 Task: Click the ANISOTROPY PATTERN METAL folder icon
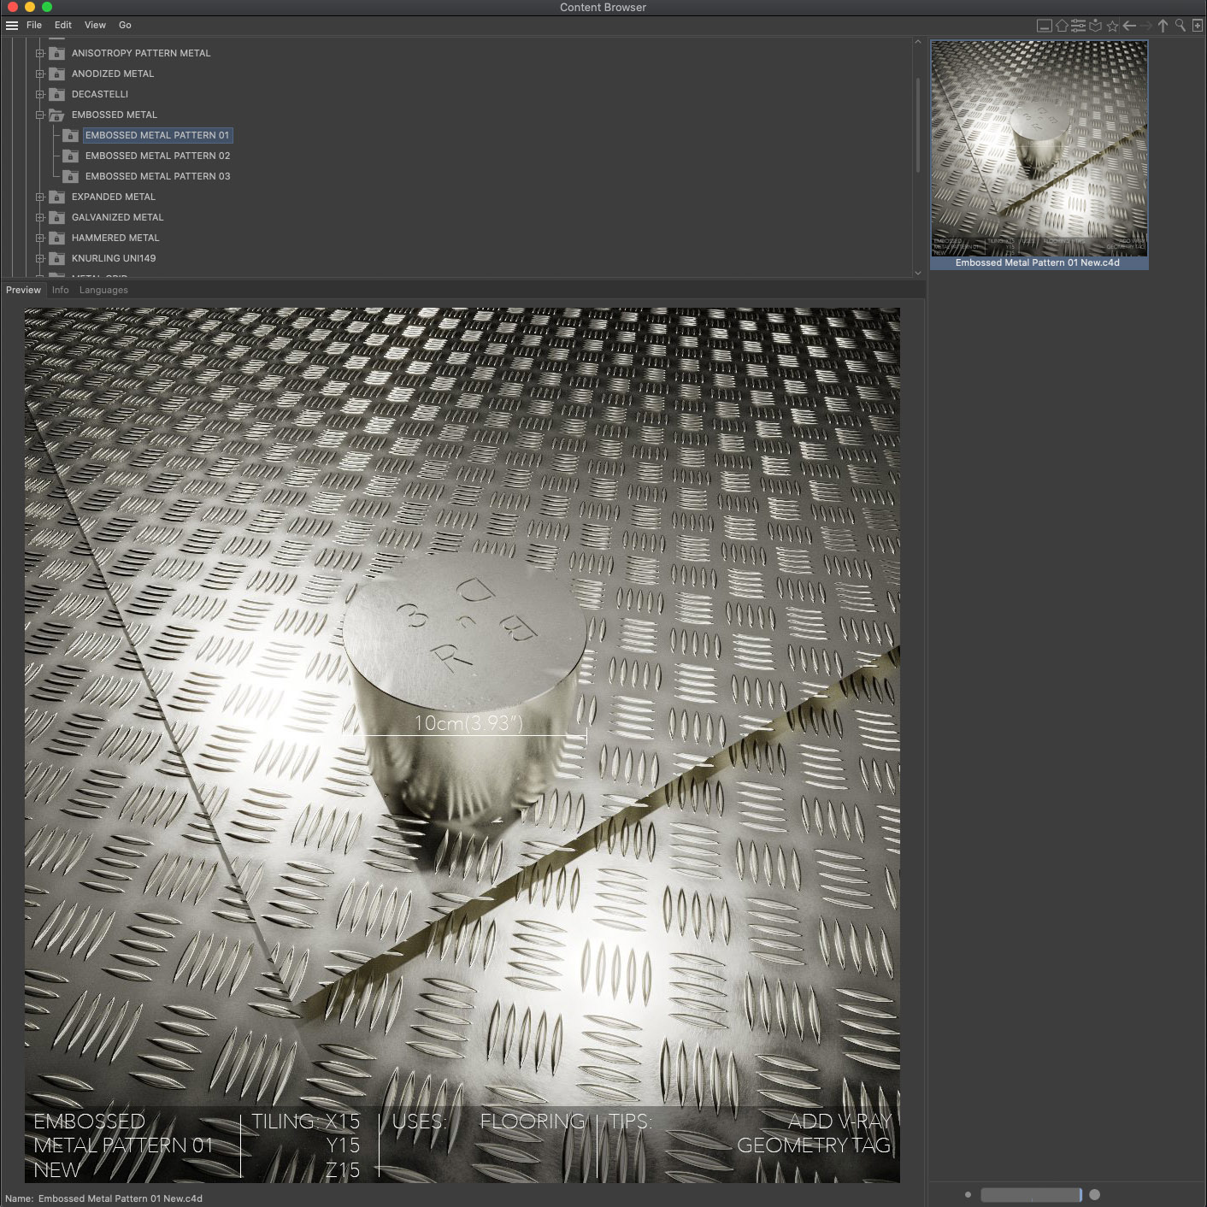pos(57,53)
